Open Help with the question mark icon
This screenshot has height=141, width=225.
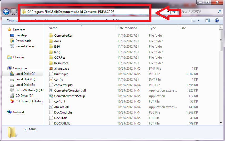click(217, 20)
